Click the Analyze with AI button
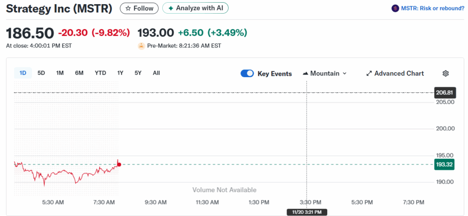The width and height of the screenshot is (468, 216). 195,8
